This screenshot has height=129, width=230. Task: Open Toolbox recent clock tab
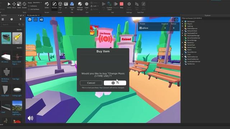[11, 19]
